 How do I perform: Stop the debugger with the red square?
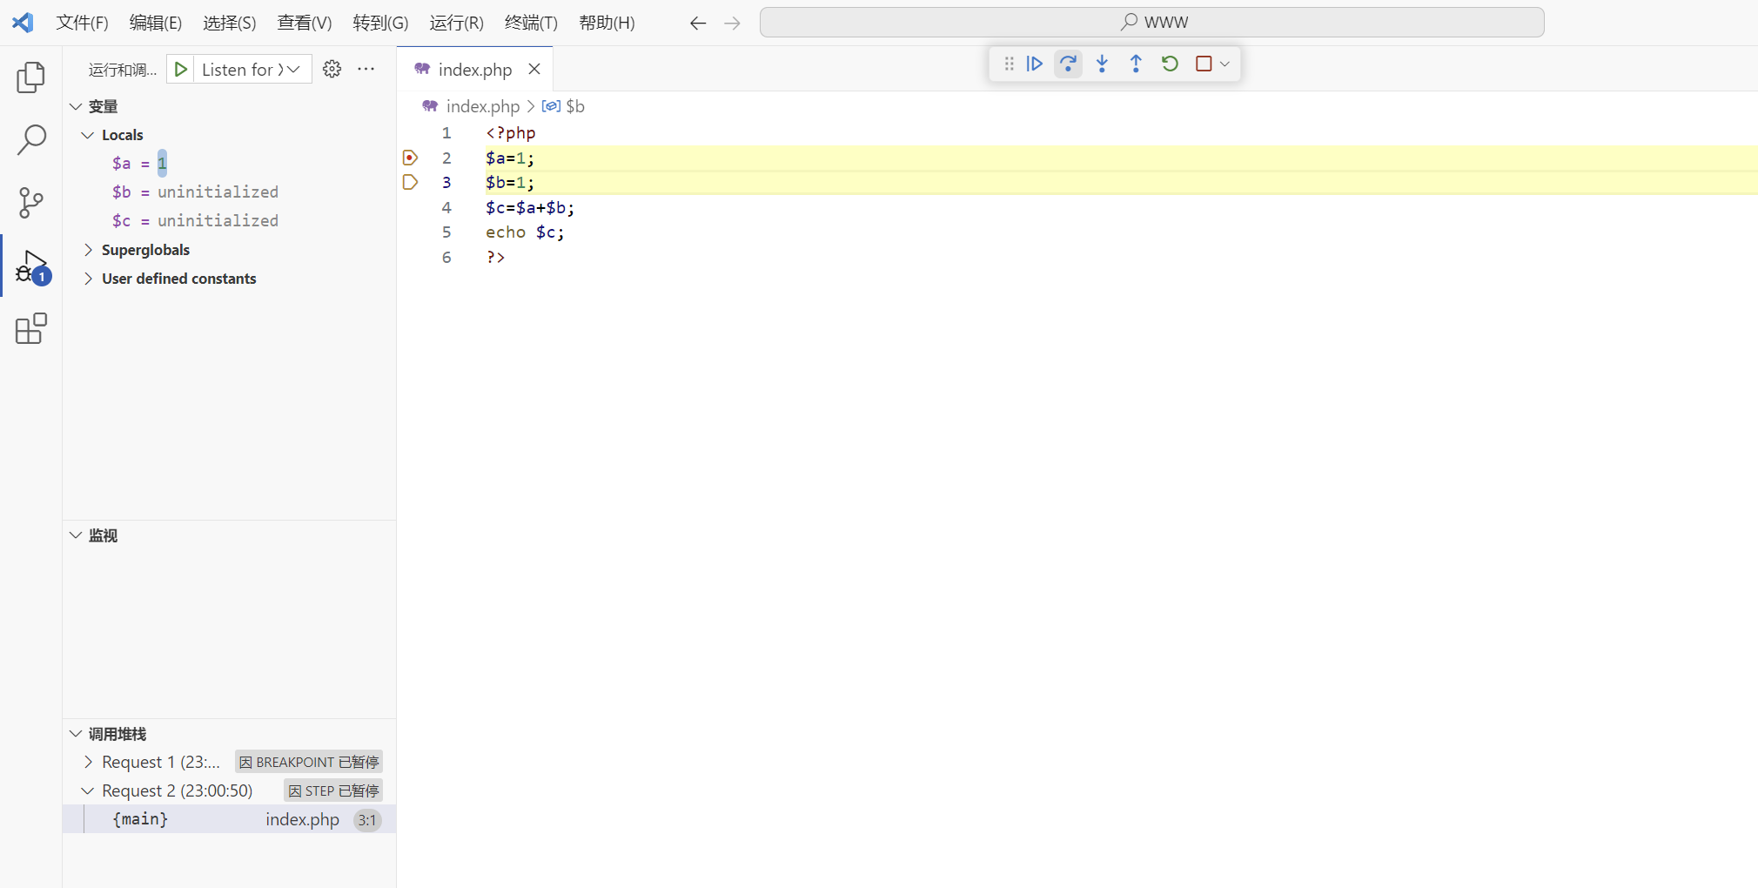[1204, 64]
